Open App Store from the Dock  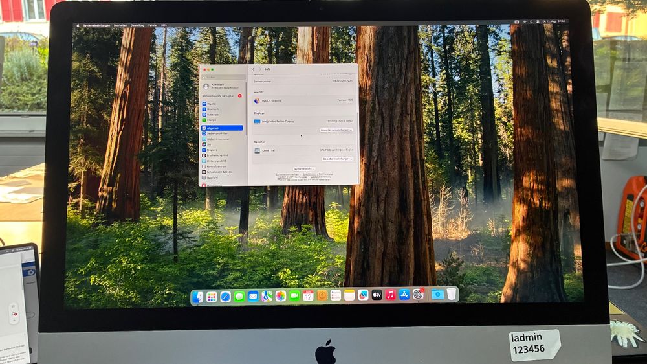[x=404, y=294]
